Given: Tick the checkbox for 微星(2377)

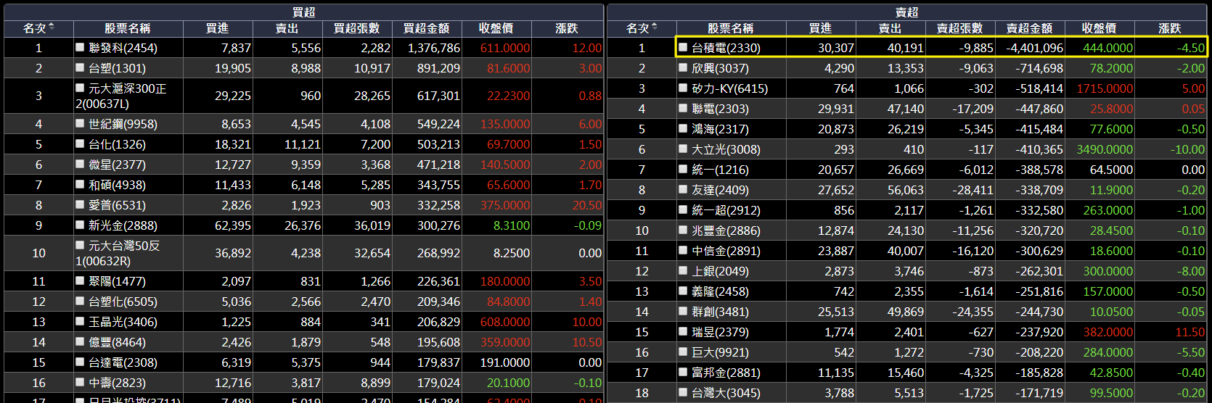Looking at the screenshot, I should (x=80, y=164).
